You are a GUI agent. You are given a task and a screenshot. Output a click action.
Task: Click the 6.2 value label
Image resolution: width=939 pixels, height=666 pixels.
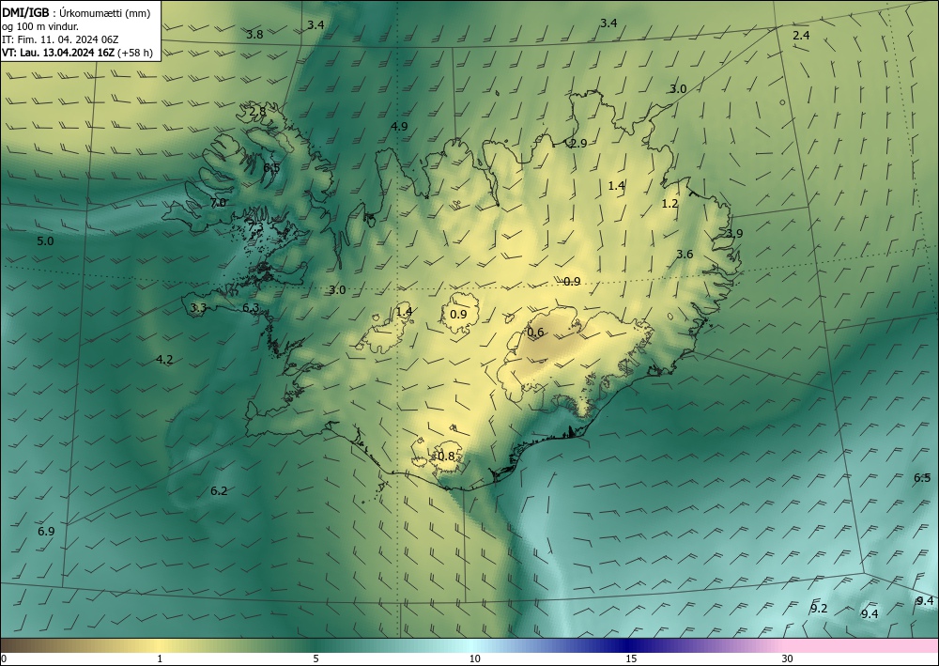(219, 490)
